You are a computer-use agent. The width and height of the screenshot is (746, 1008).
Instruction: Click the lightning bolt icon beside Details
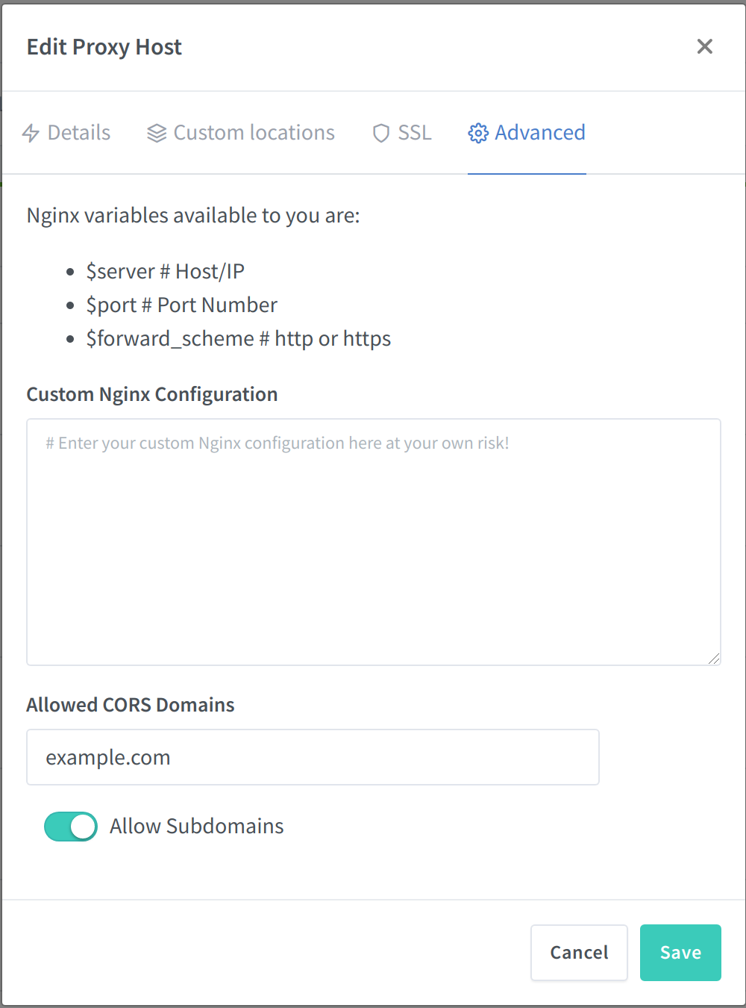point(31,133)
